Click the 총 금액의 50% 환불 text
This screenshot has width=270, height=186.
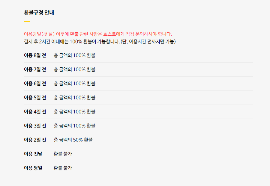pyautogui.click(x=73, y=140)
